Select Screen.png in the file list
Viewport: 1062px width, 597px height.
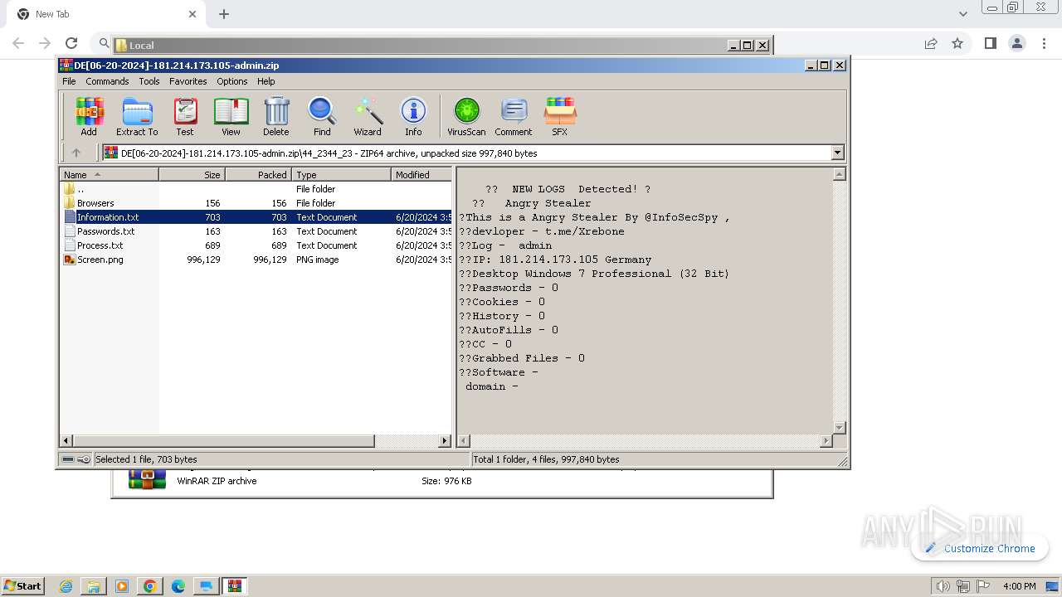257,260
